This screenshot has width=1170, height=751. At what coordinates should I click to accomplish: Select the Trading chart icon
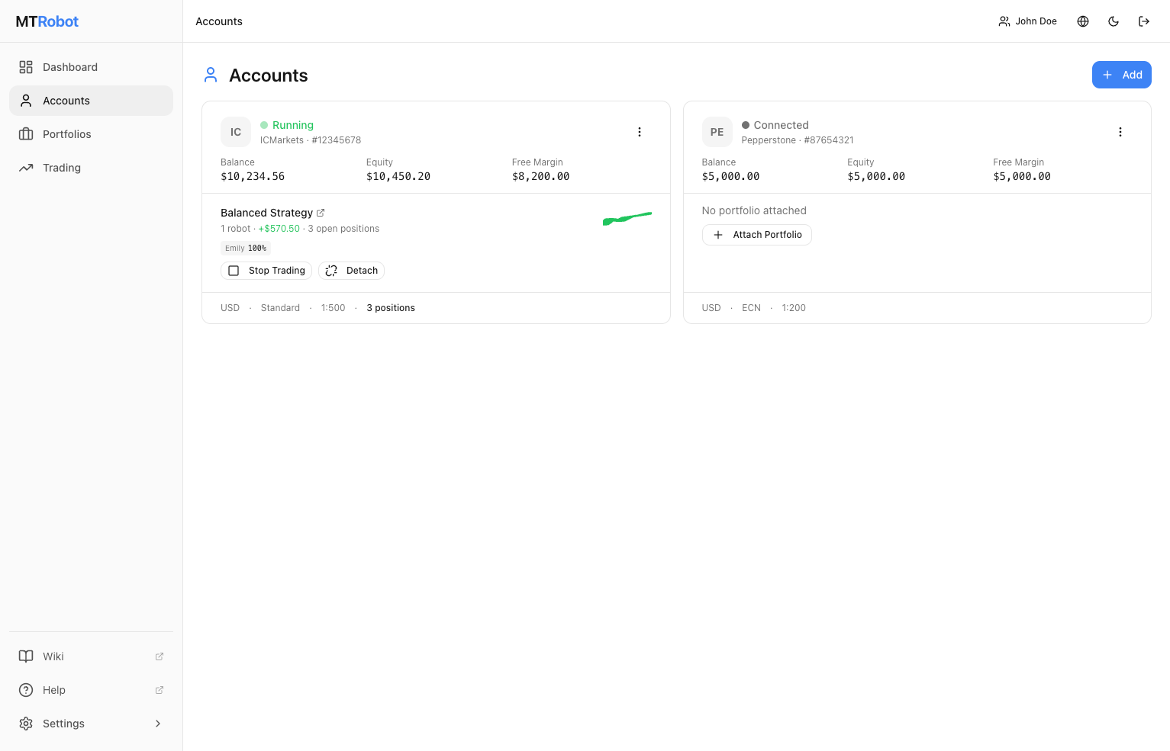(26, 168)
